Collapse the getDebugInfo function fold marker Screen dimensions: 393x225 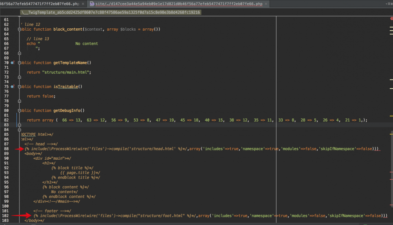[x=19, y=111]
